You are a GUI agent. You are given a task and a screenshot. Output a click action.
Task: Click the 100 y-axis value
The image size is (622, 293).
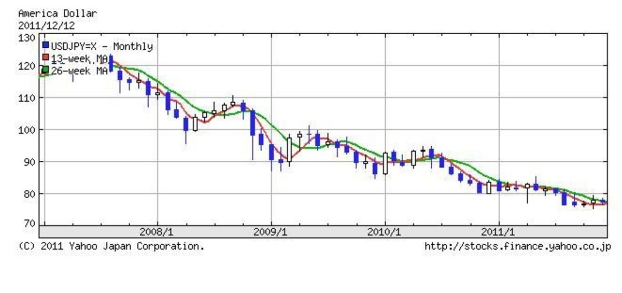point(26,130)
